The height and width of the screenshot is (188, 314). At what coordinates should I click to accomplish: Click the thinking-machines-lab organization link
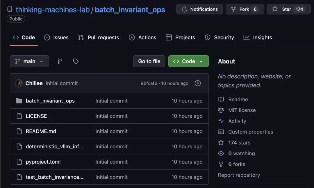point(53,10)
